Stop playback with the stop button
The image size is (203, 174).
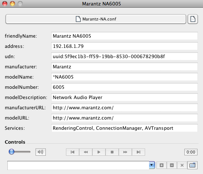click(x=112, y=152)
